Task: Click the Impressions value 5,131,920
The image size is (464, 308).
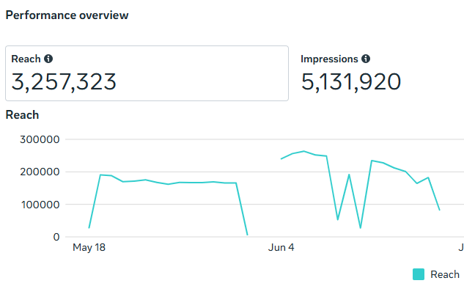Action: click(351, 81)
